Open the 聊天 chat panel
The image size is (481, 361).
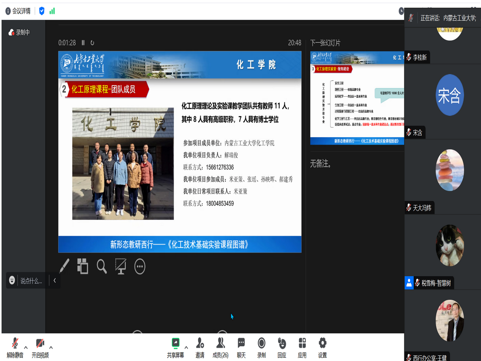[241, 347]
